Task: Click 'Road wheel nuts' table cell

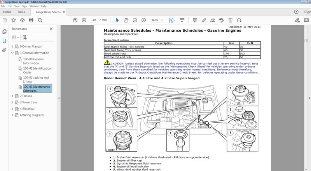Action: (x=164, y=54)
